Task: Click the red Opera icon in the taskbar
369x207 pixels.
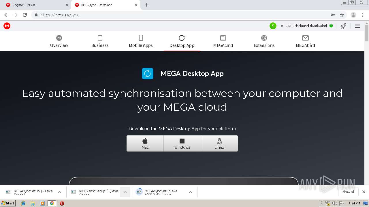Action: (62, 203)
